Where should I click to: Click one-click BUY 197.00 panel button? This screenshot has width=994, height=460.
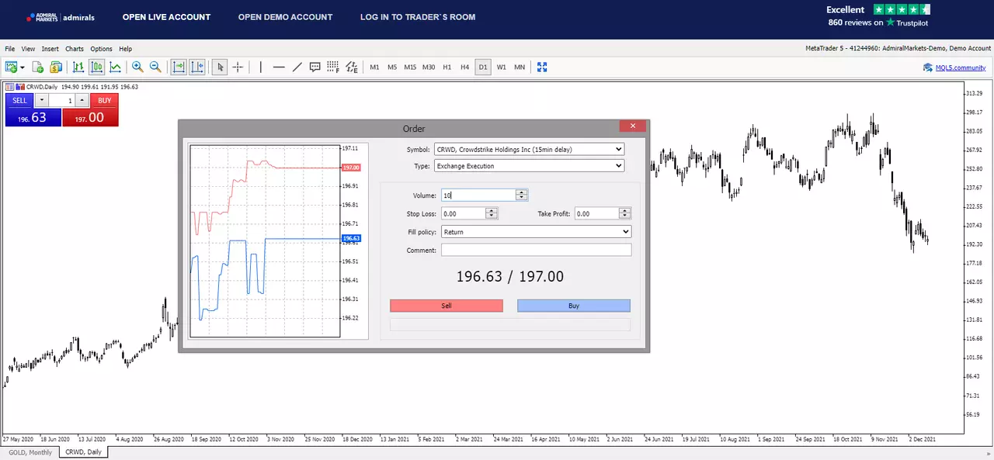[90, 110]
